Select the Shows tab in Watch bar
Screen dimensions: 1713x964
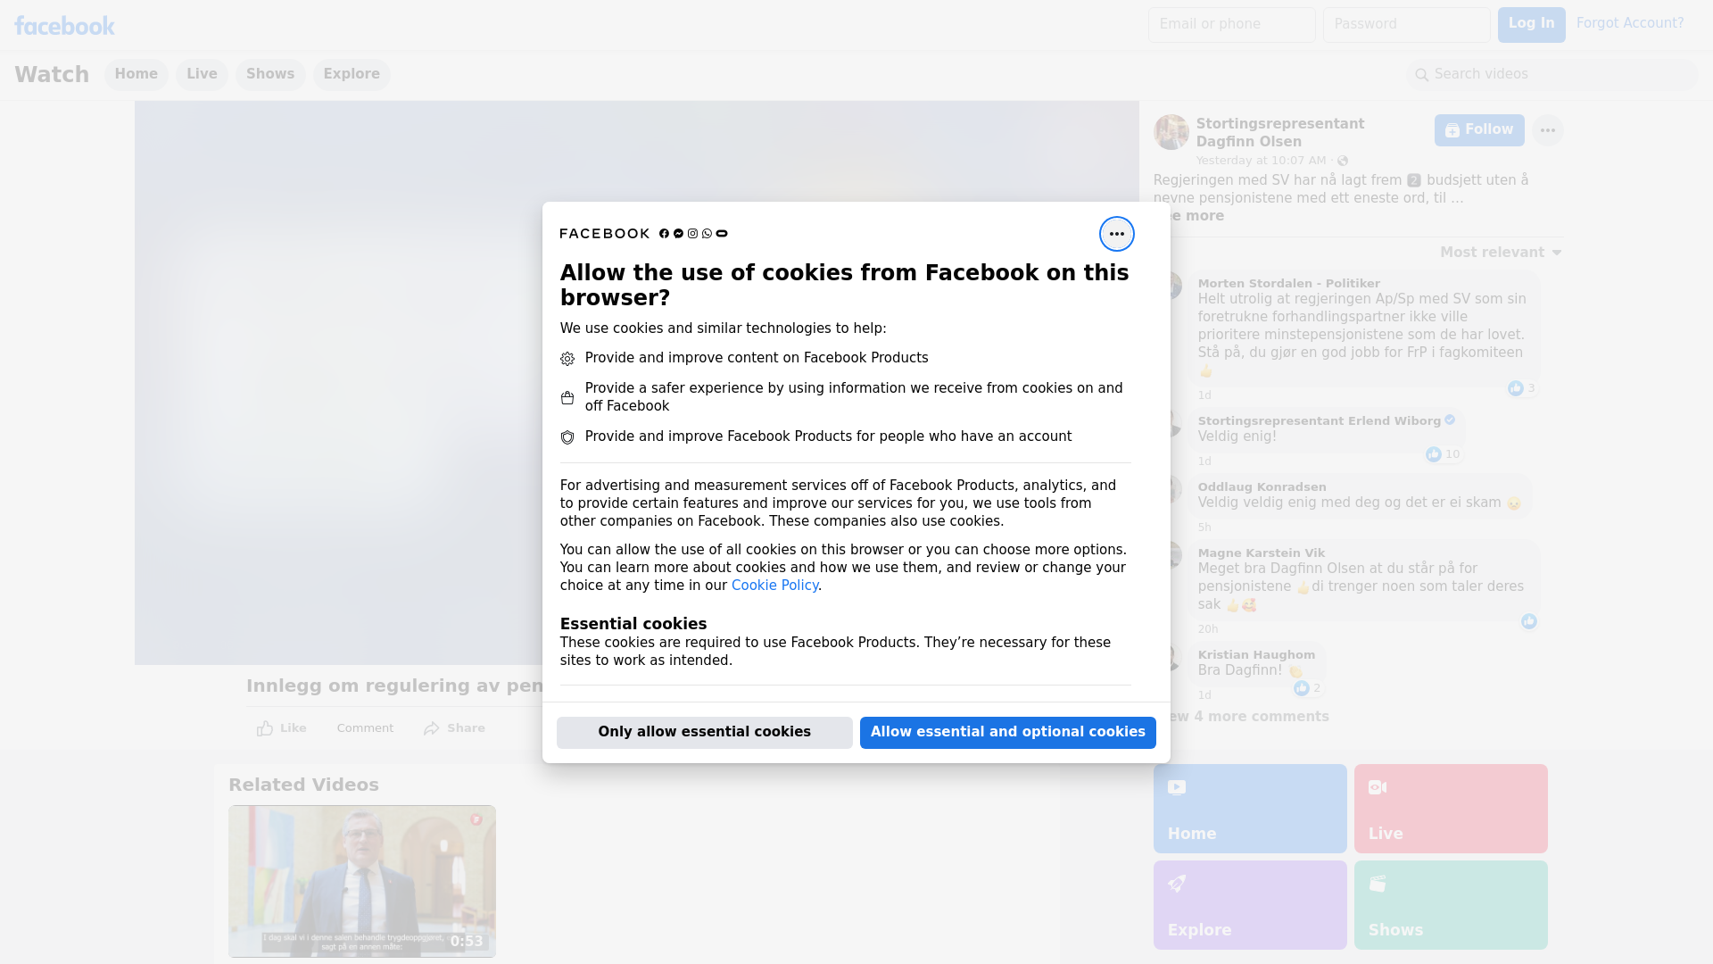(x=270, y=74)
